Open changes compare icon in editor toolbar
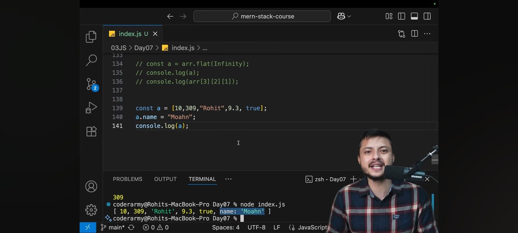The width and height of the screenshot is (518, 233). point(401,34)
